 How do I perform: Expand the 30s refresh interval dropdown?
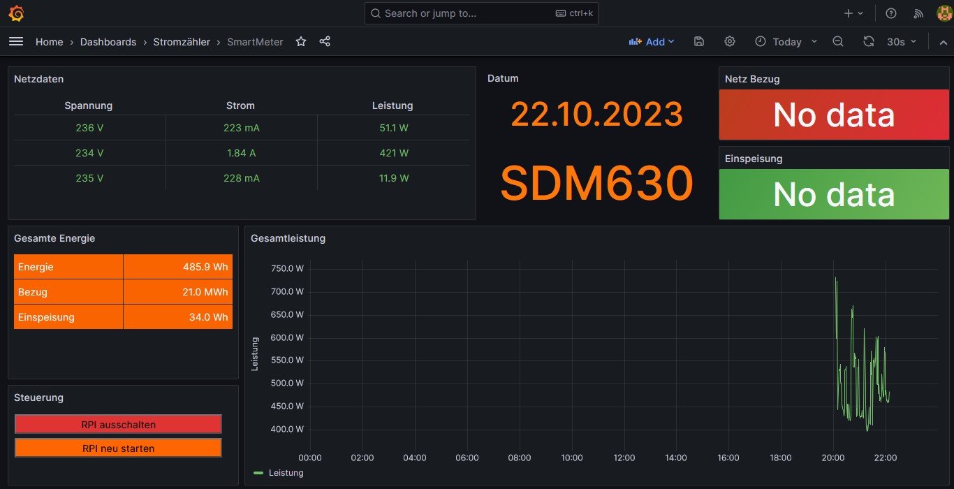902,42
